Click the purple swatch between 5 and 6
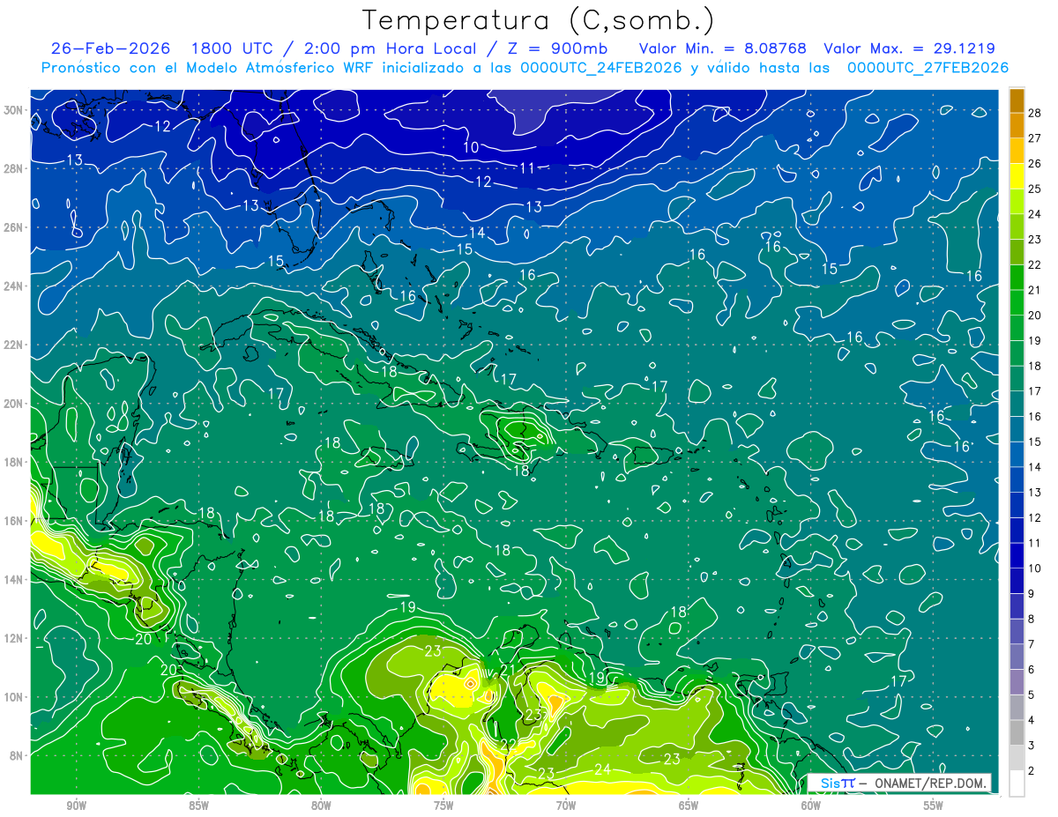 pyautogui.click(x=1017, y=681)
